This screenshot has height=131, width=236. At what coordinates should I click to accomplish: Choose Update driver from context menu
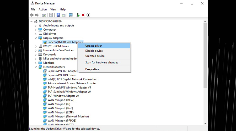(104, 46)
